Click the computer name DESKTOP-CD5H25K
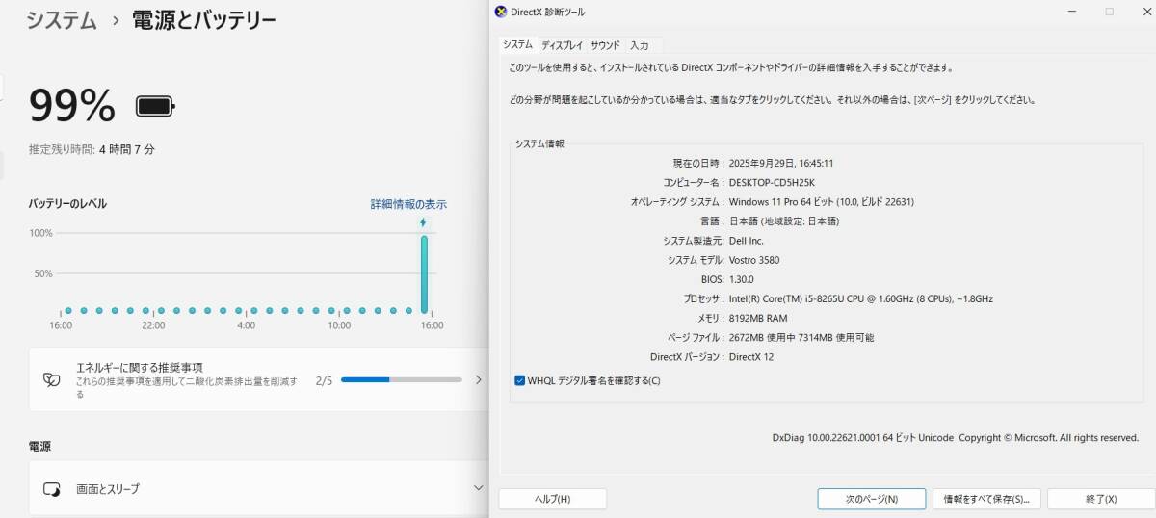The width and height of the screenshot is (1156, 518). (x=772, y=182)
